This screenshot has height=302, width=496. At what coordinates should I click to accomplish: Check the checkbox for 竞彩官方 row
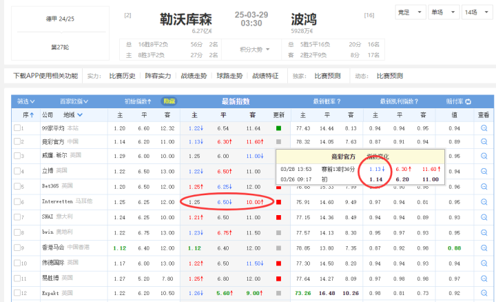pos(17,141)
